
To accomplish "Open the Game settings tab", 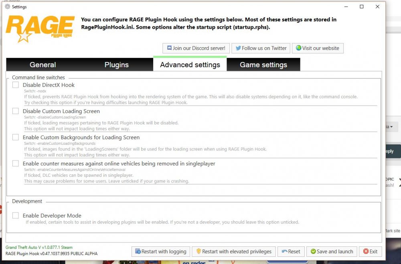I will pyautogui.click(x=263, y=64).
